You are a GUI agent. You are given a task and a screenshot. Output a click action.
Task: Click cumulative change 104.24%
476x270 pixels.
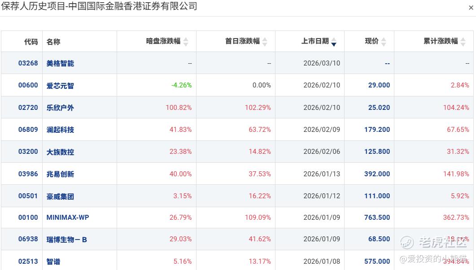pyautogui.click(x=456, y=108)
